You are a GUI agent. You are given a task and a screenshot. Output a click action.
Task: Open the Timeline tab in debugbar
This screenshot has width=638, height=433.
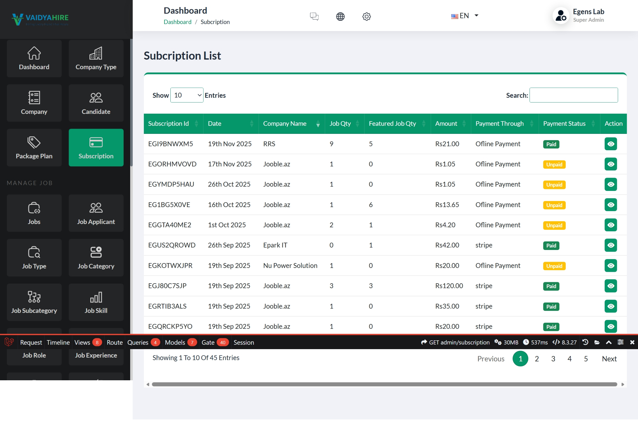click(58, 342)
